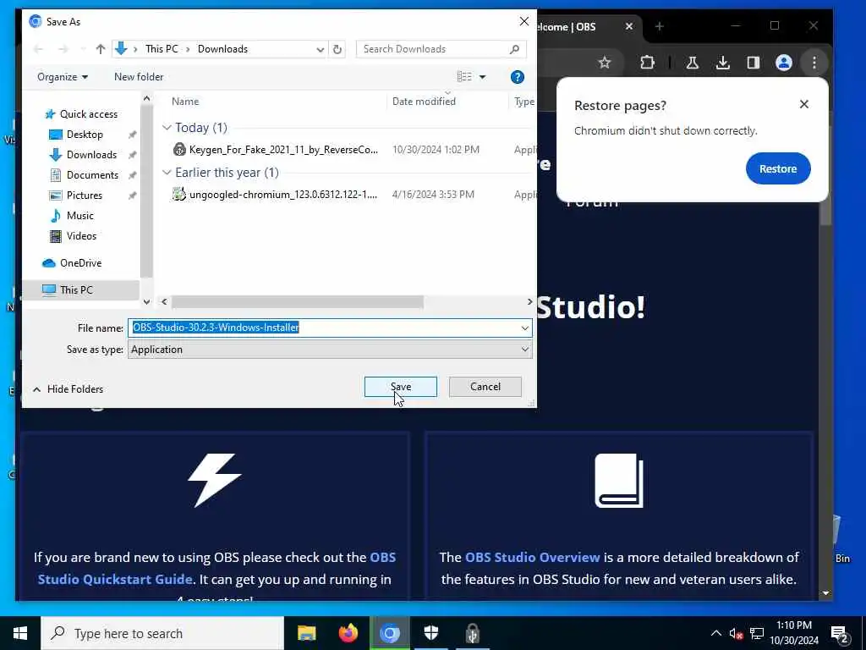This screenshot has width=866, height=650.
Task: Click taskbar search box
Action: click(162, 633)
